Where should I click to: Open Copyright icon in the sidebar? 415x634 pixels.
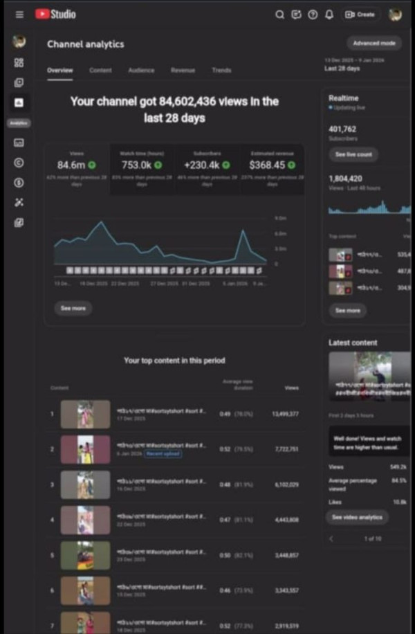[x=19, y=163]
